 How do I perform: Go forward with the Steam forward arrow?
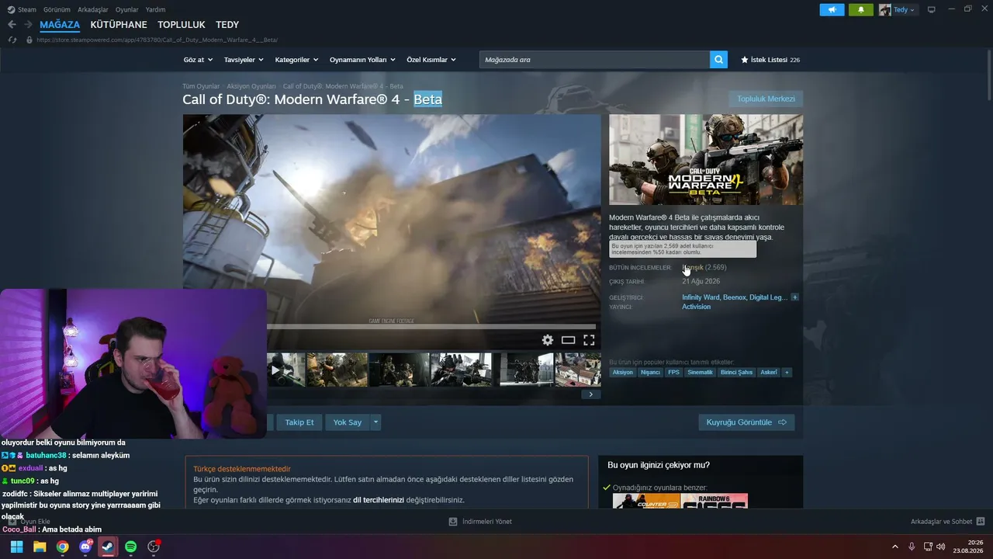point(28,25)
